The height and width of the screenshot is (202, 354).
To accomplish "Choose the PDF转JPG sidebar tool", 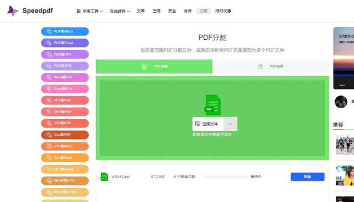I will (65, 66).
